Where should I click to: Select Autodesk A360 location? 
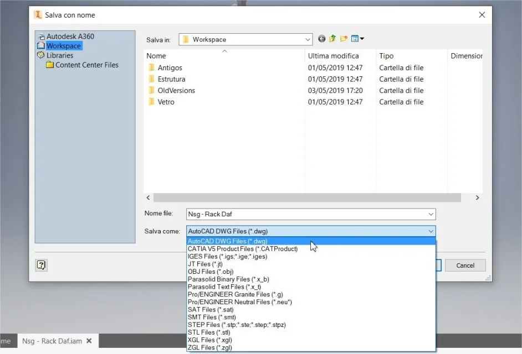click(70, 37)
